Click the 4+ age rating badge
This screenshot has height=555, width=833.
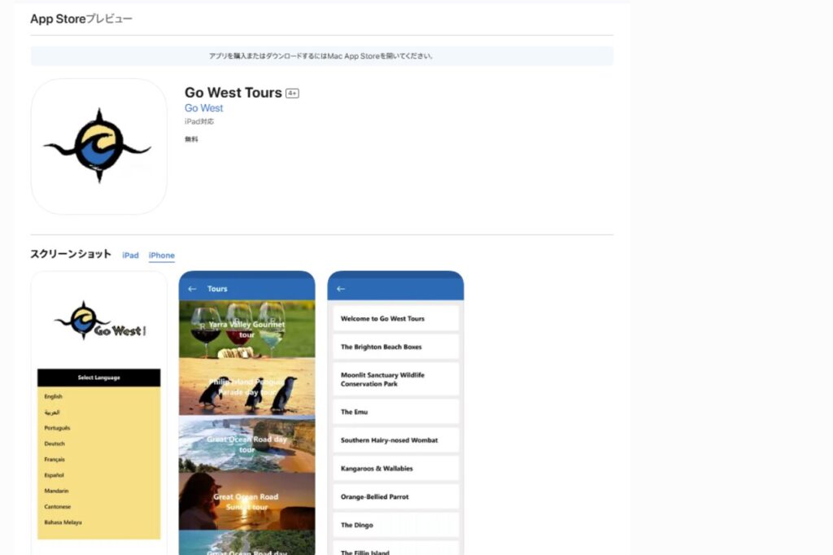[x=292, y=94]
